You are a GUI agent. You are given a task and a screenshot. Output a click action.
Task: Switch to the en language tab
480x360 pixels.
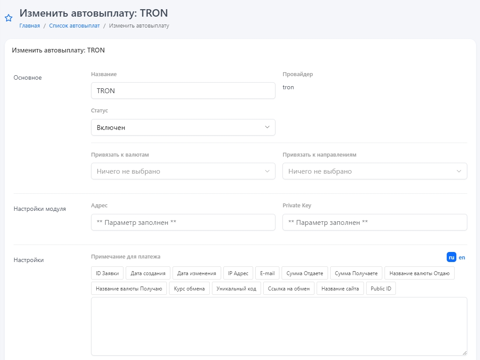(x=462, y=257)
